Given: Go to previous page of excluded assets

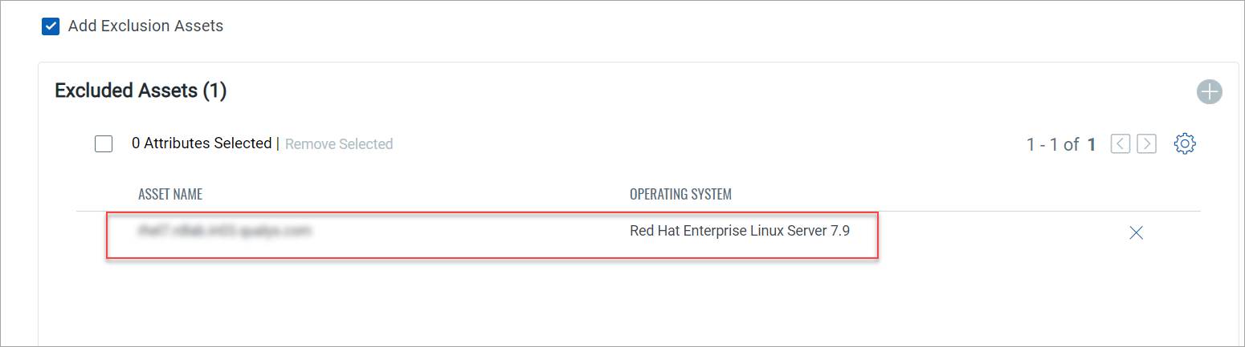Looking at the screenshot, I should [1120, 144].
